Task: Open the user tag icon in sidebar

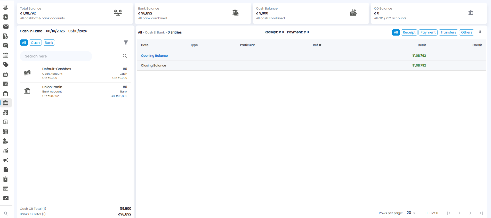Action: coord(5,141)
